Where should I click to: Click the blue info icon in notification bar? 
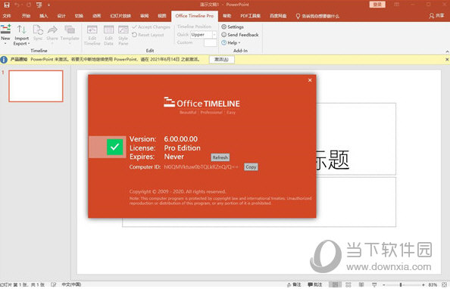click(x=4, y=60)
